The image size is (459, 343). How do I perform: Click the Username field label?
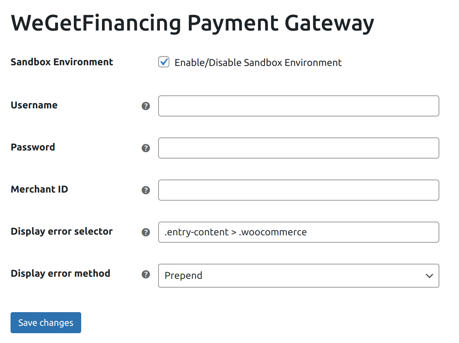click(34, 105)
